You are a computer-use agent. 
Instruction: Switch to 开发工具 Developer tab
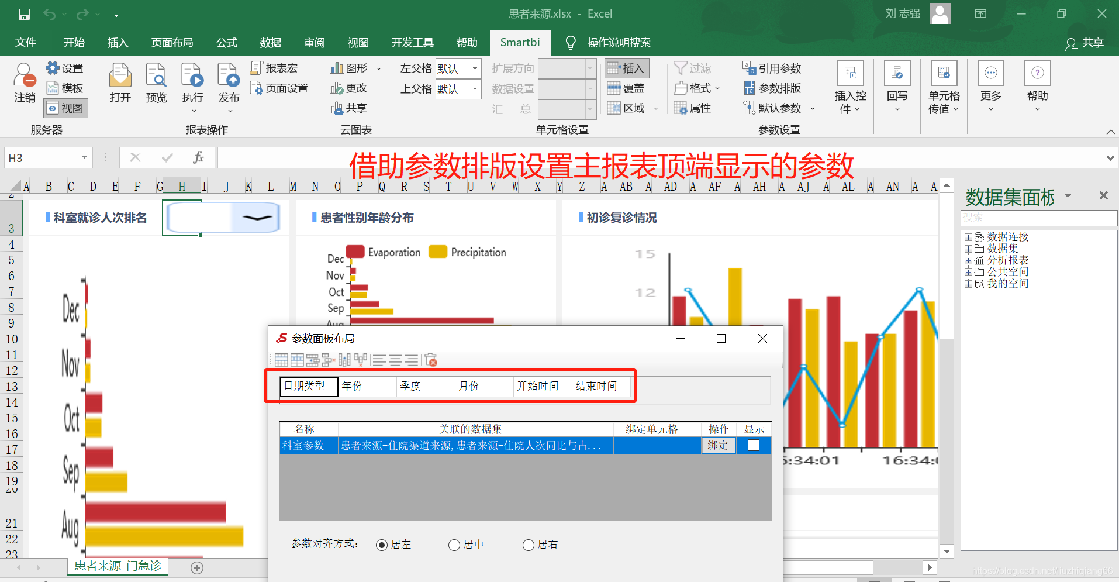point(413,43)
